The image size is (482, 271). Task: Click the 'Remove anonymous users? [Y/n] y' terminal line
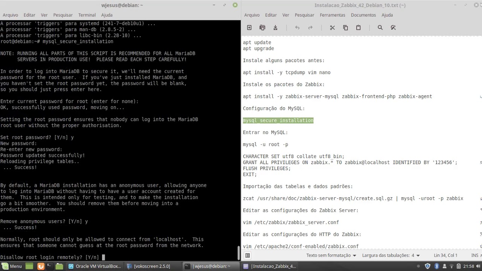44,221
